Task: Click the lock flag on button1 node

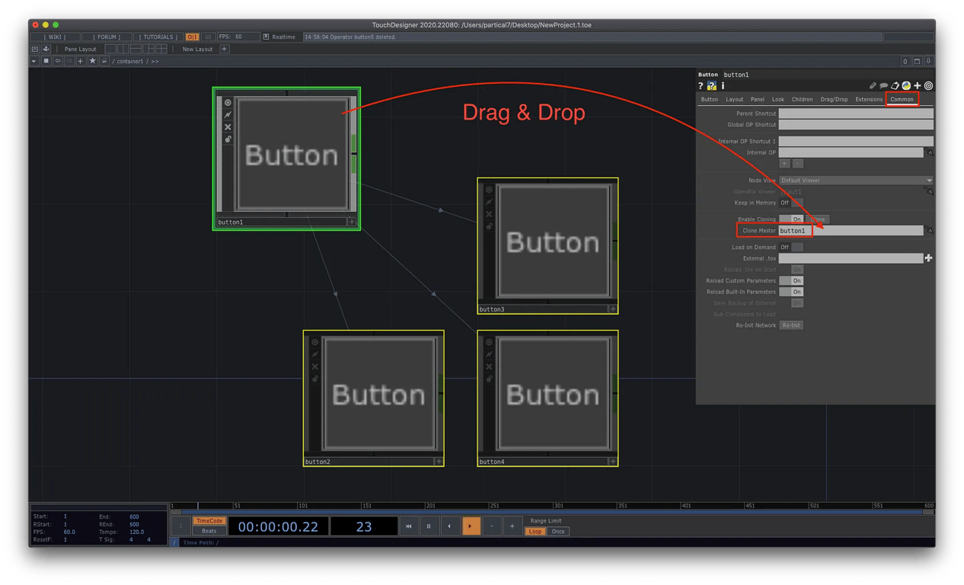Action: [228, 139]
